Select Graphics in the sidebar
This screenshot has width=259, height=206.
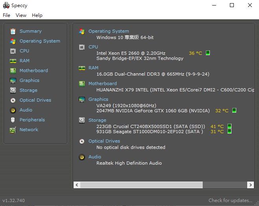click(x=30, y=80)
